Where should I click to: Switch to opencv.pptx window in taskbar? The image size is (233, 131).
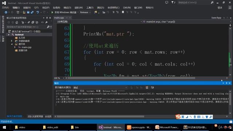139,127
